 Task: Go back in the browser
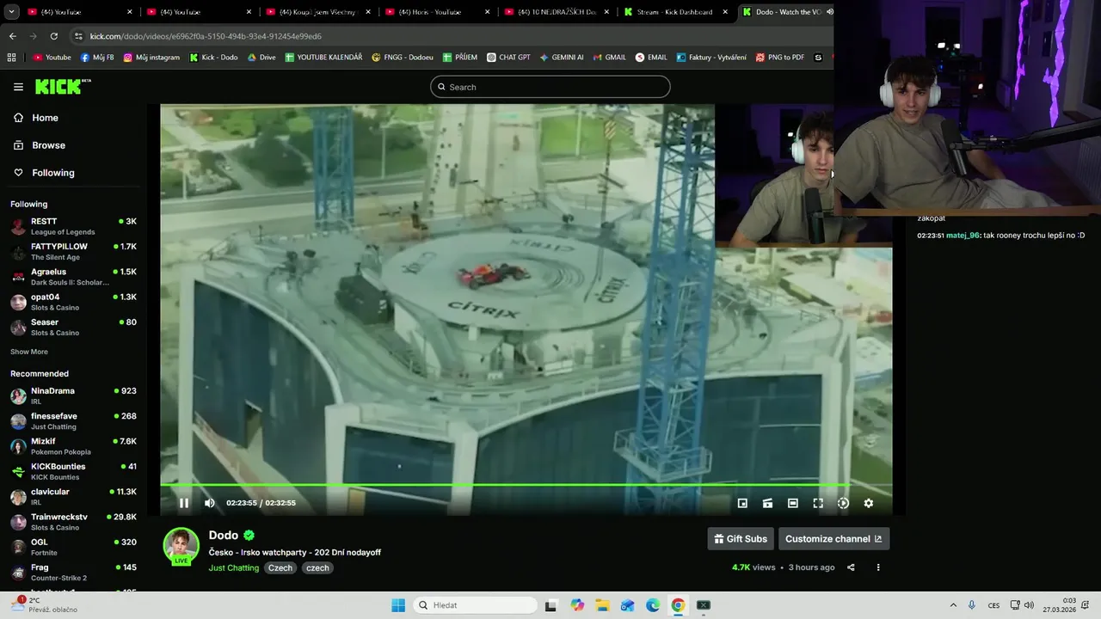[x=12, y=36]
